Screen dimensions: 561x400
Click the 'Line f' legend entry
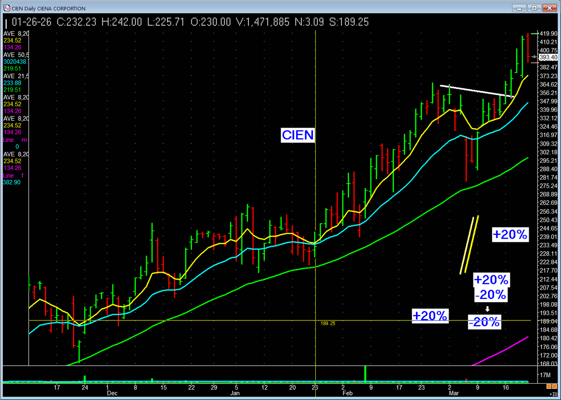click(x=14, y=175)
